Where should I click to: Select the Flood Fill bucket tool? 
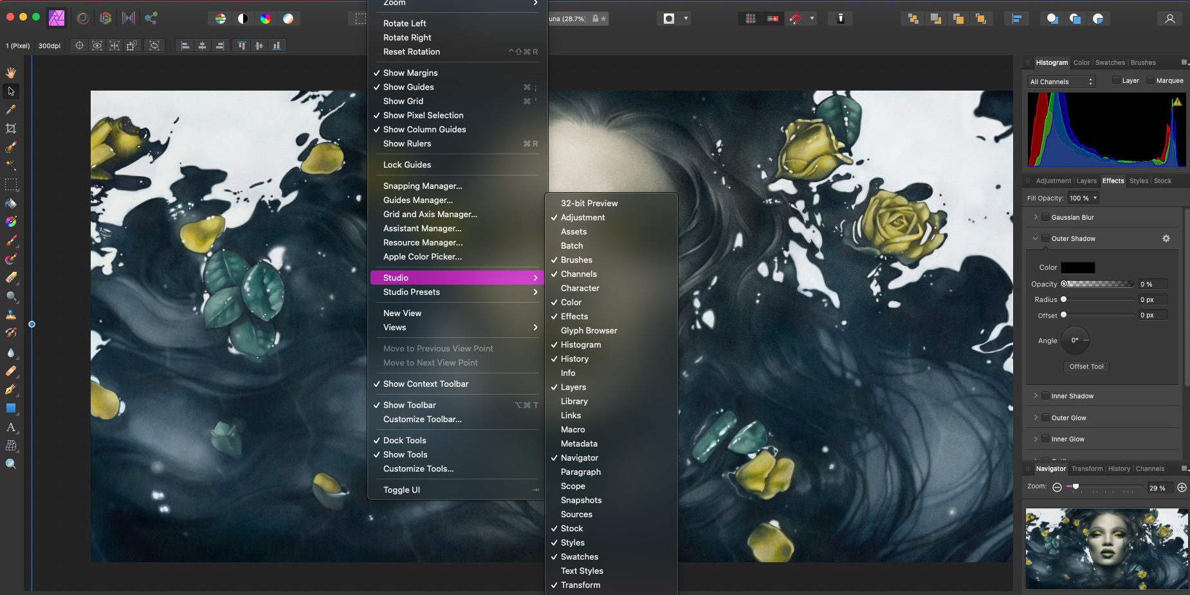11,204
